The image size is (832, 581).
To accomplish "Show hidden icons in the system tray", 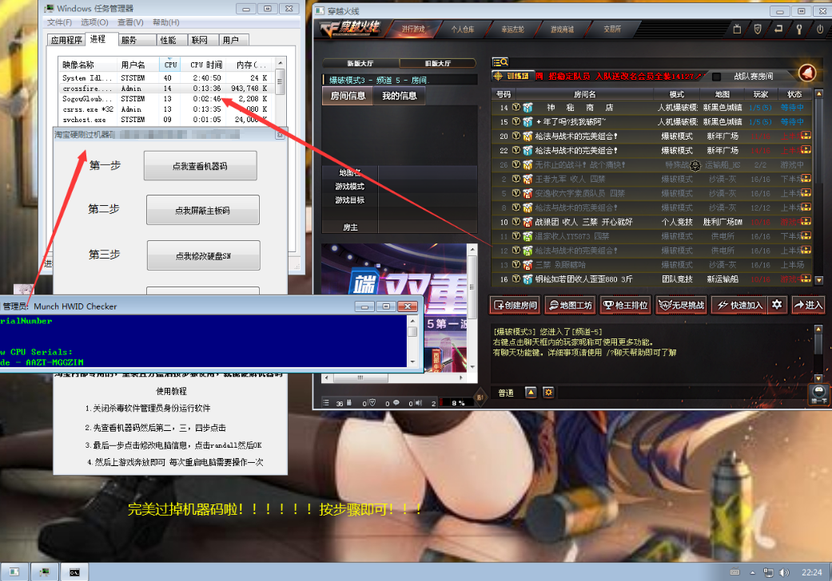I will 752,572.
